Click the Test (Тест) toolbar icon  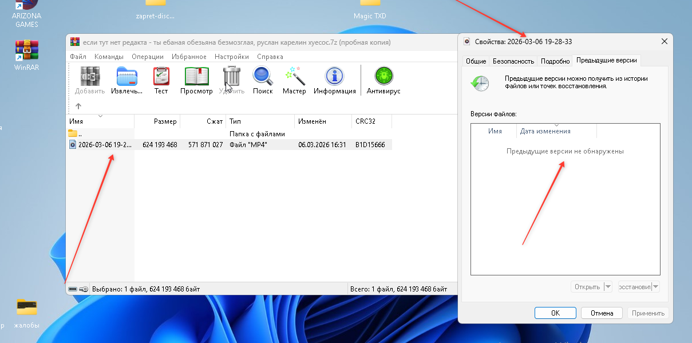(161, 77)
